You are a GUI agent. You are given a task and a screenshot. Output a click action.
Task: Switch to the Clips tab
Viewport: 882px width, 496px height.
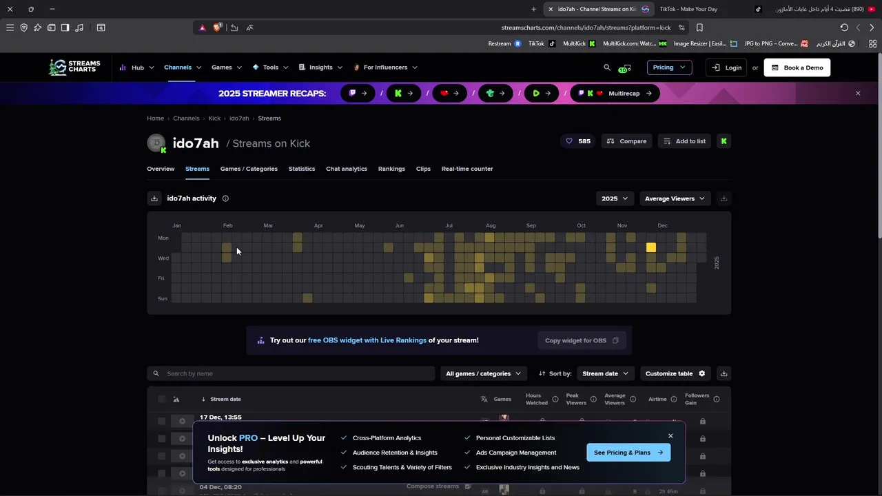(x=423, y=169)
